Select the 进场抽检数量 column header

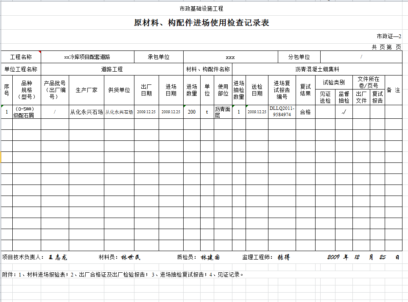239,90
